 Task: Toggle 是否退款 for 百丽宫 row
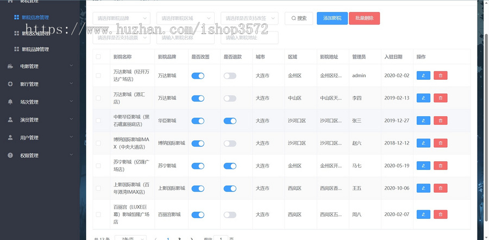230,215
